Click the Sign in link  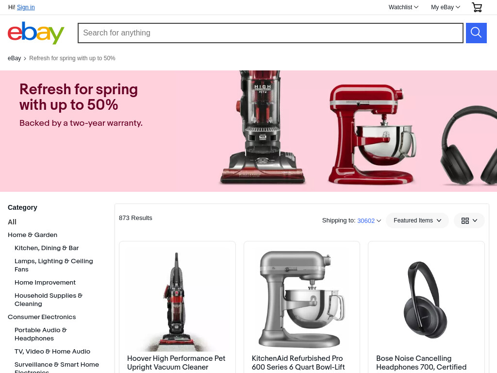pos(26,7)
